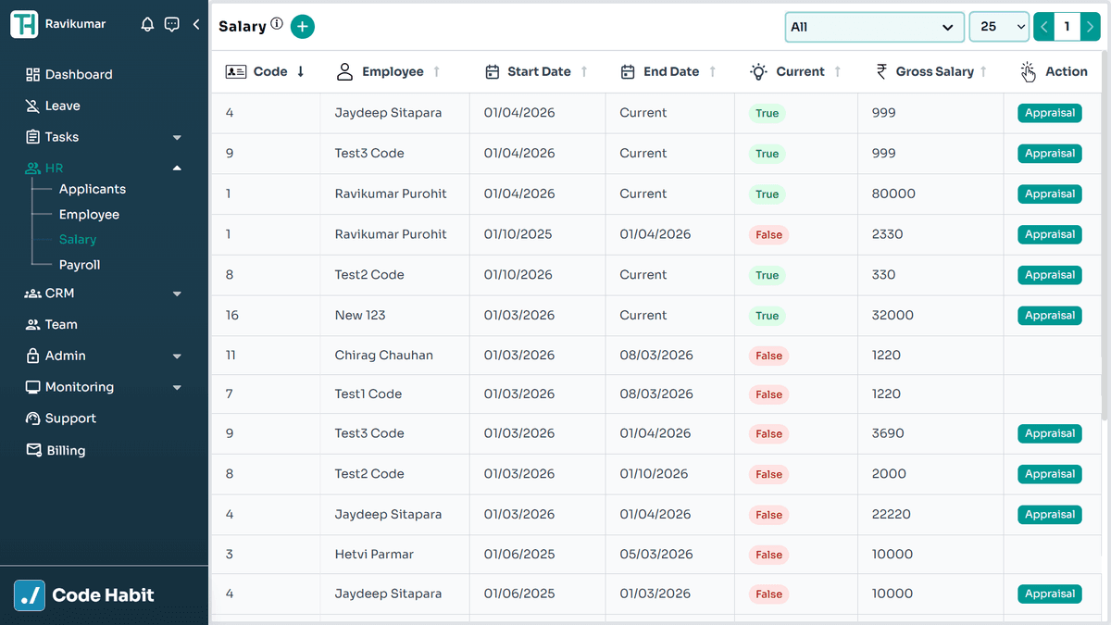Click Appraisal for Test2 Code 2000 row
The height and width of the screenshot is (625, 1111).
pyautogui.click(x=1050, y=474)
